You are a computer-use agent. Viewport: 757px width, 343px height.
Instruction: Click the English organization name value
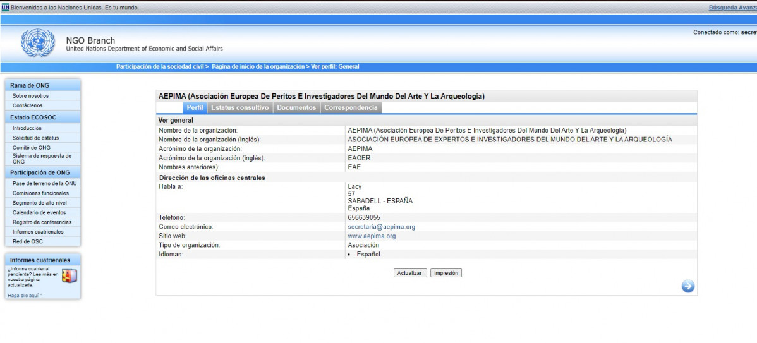point(510,140)
